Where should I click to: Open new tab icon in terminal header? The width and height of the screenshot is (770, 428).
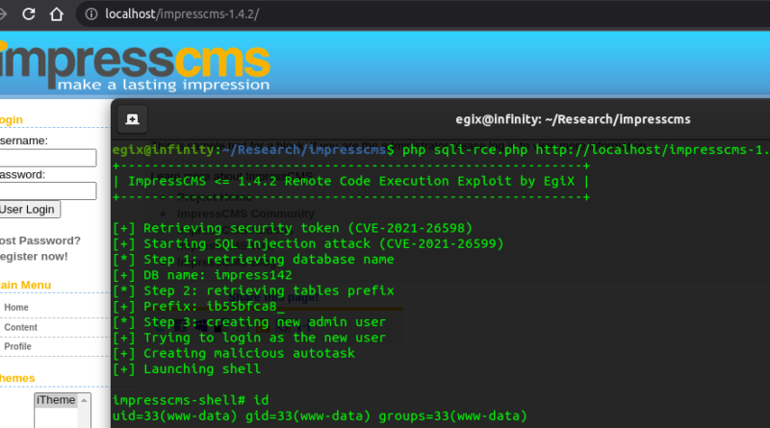coord(132,119)
